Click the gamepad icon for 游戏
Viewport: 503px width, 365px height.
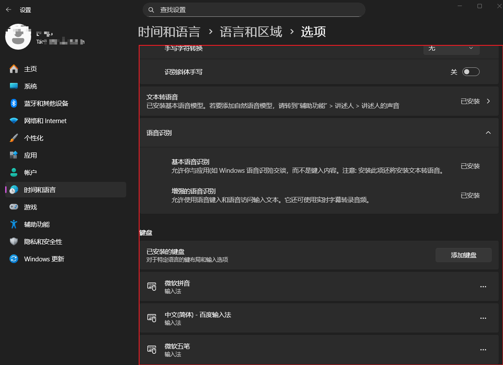pos(14,207)
